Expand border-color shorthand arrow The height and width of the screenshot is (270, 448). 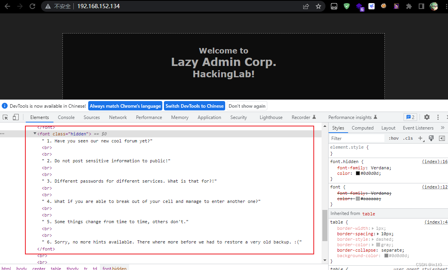(373, 245)
